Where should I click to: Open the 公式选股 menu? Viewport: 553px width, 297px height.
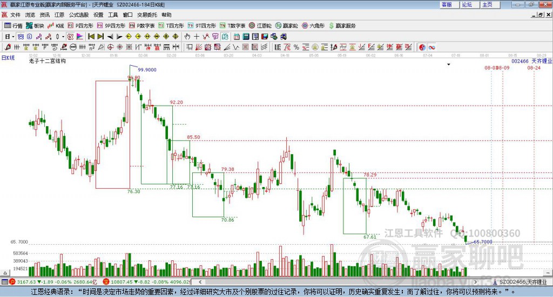pyautogui.click(x=79, y=15)
